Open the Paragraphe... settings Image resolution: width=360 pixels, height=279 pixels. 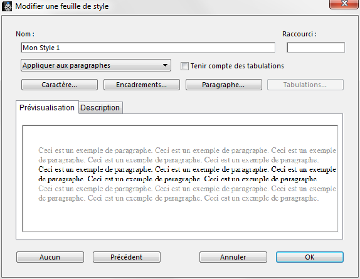click(x=224, y=85)
